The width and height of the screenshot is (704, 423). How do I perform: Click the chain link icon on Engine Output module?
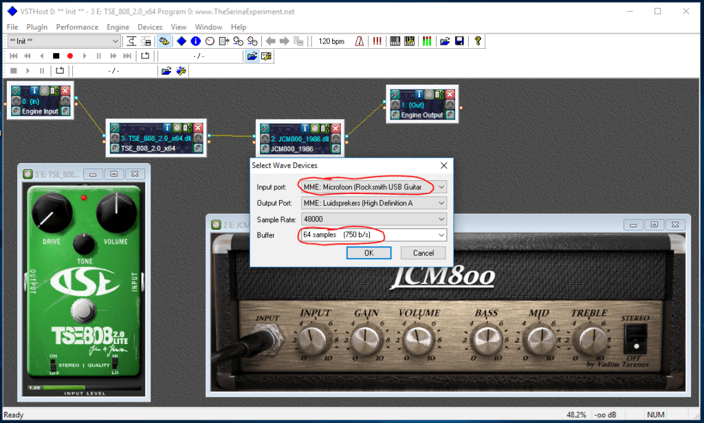[395, 94]
